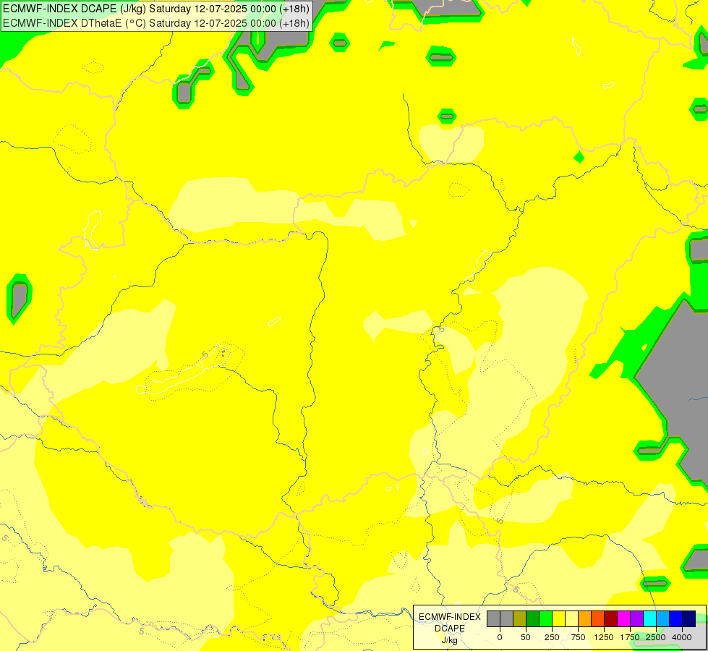Click the olive swatch in the DCAPE legend
The width and height of the screenshot is (708, 651).
pyautogui.click(x=520, y=618)
